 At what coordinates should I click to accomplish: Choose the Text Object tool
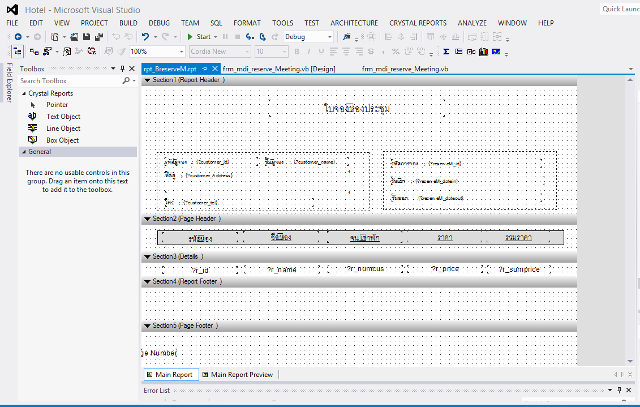tap(63, 117)
